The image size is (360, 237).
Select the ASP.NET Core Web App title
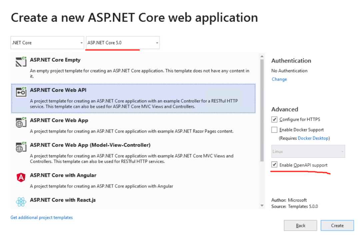tap(59, 120)
